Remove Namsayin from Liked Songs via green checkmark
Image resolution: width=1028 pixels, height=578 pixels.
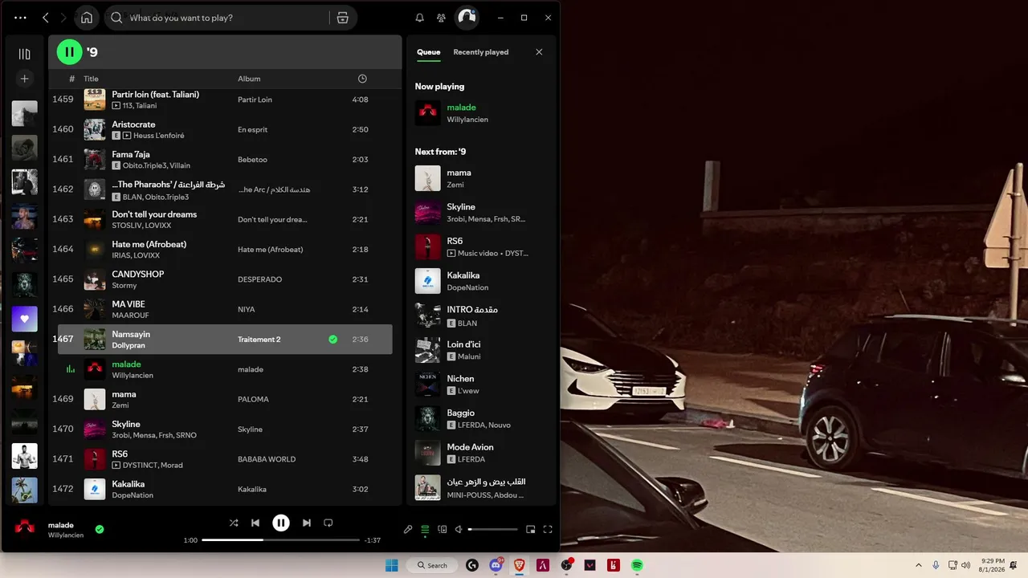click(332, 340)
